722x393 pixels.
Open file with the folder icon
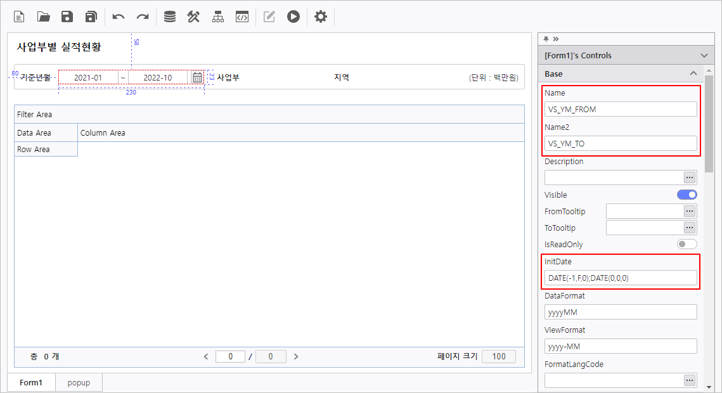point(43,17)
